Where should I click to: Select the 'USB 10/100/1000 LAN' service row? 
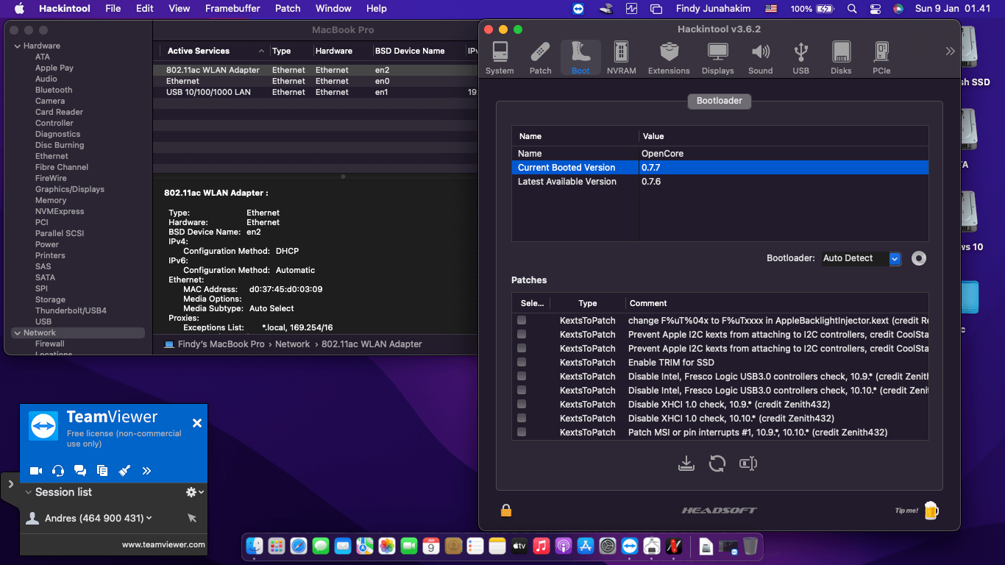316,93
